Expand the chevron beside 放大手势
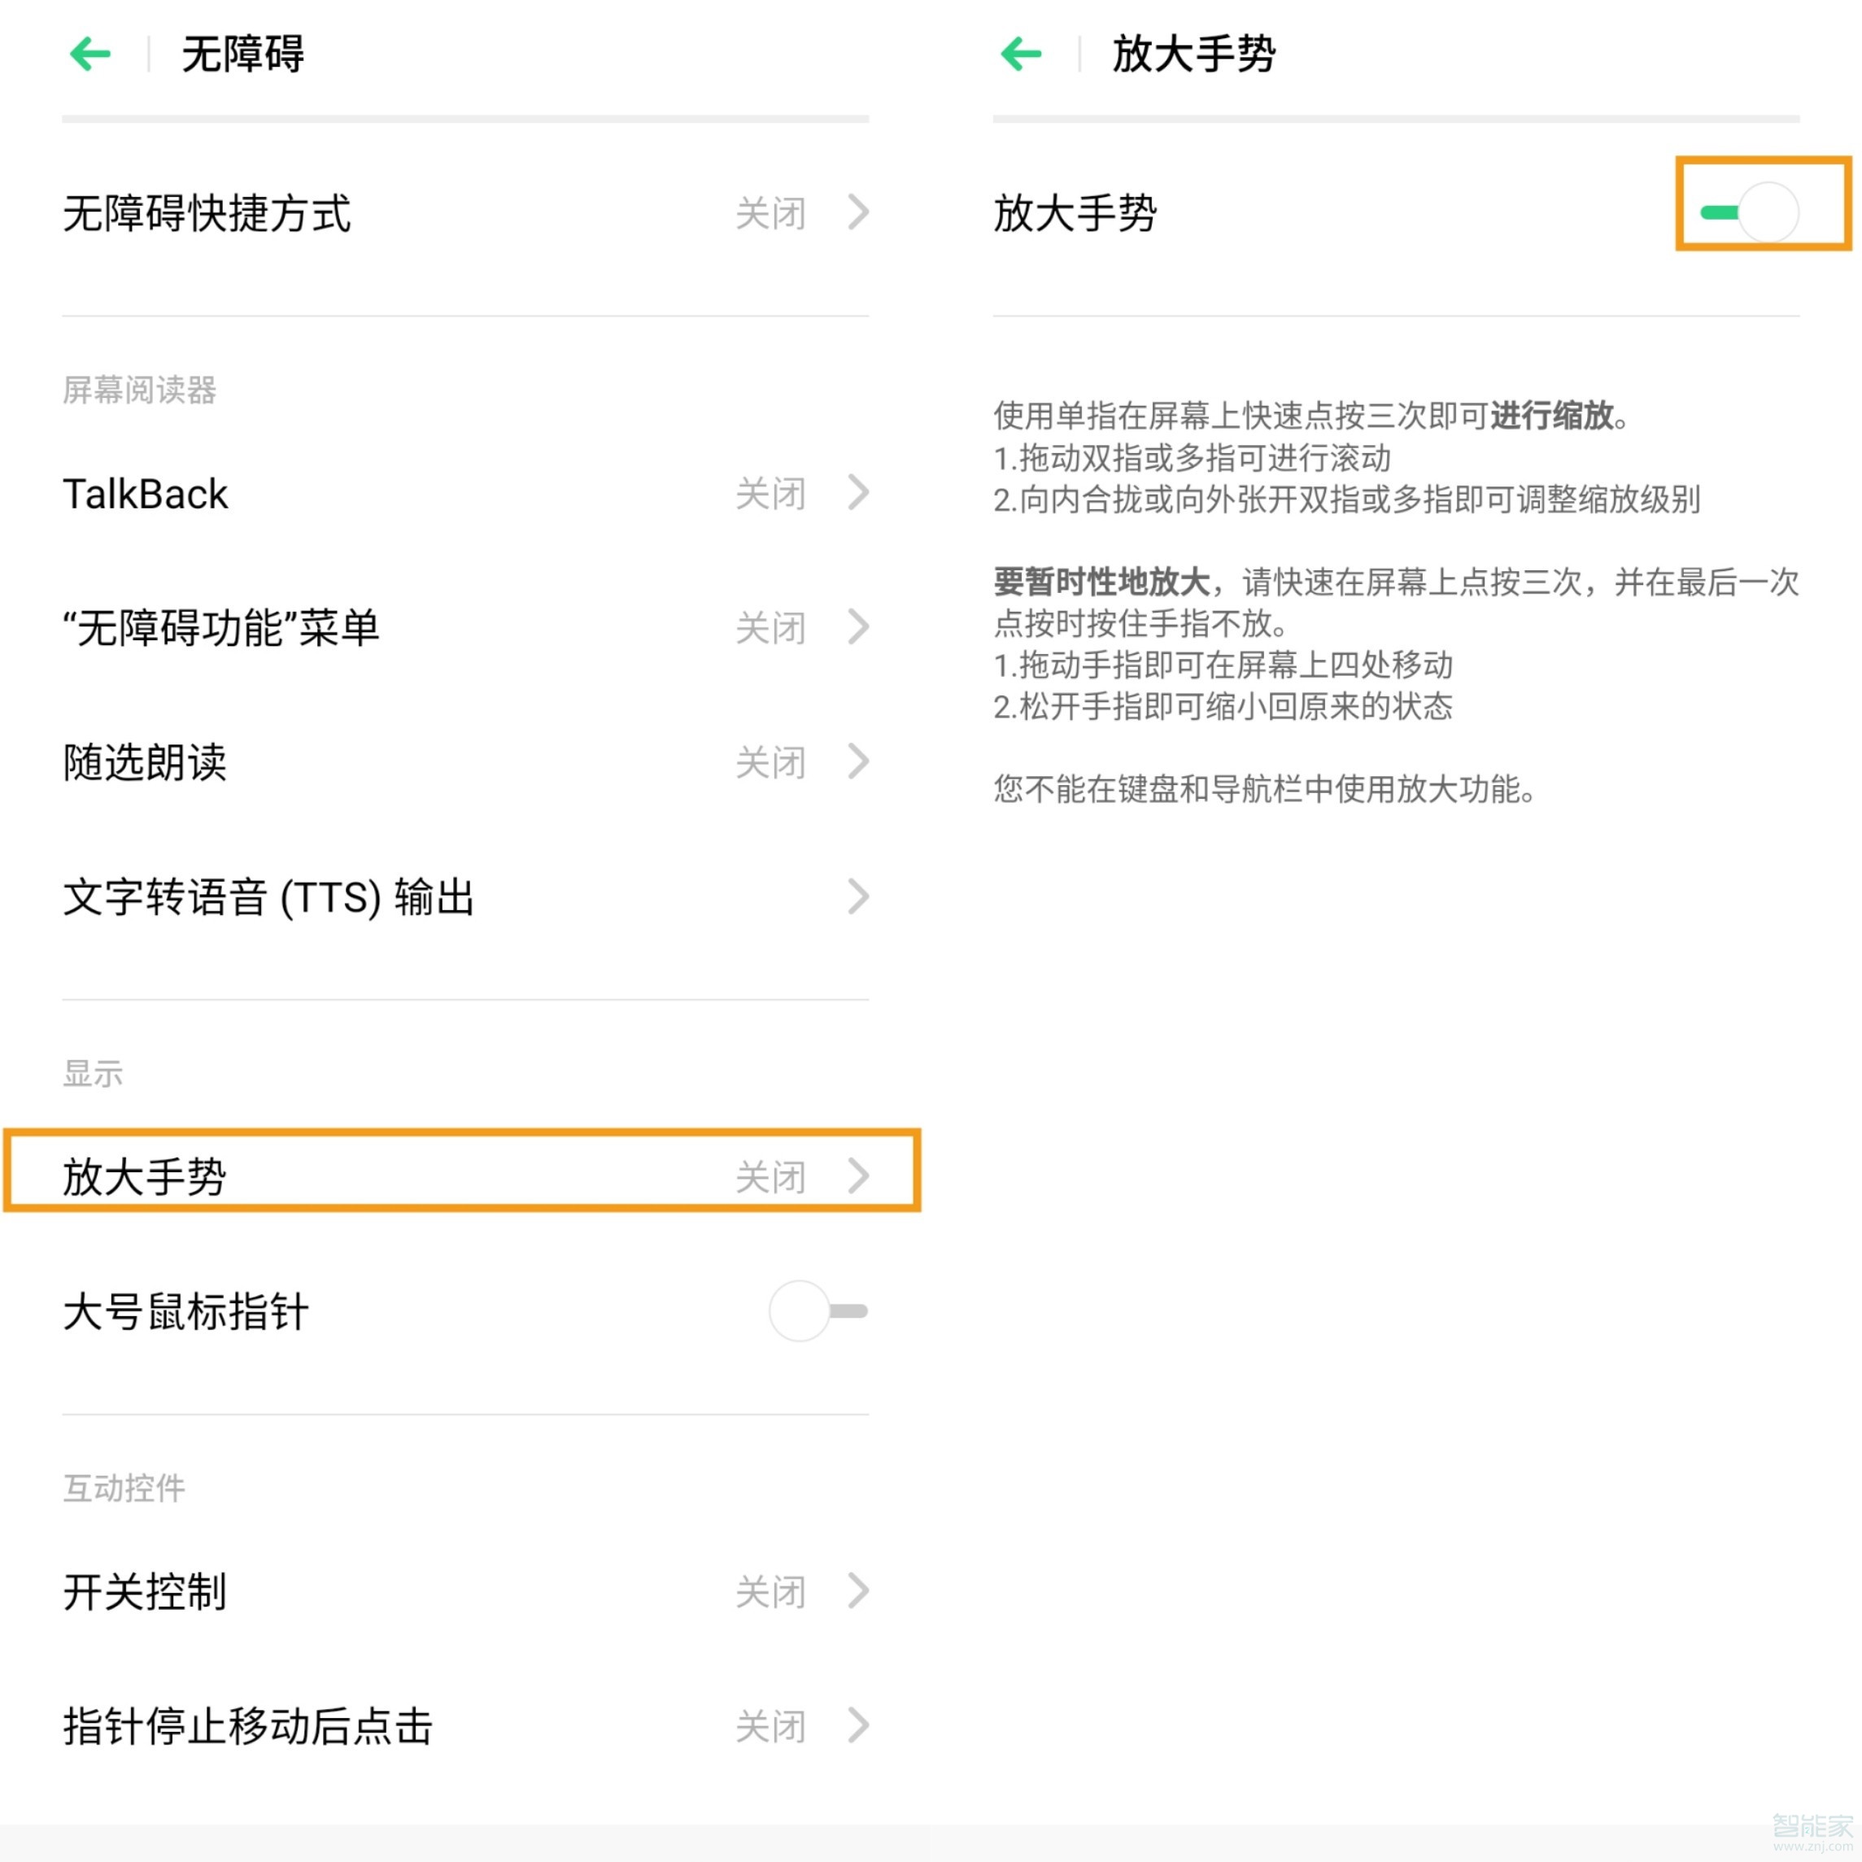The width and height of the screenshot is (1862, 1862). pyautogui.click(x=859, y=1175)
